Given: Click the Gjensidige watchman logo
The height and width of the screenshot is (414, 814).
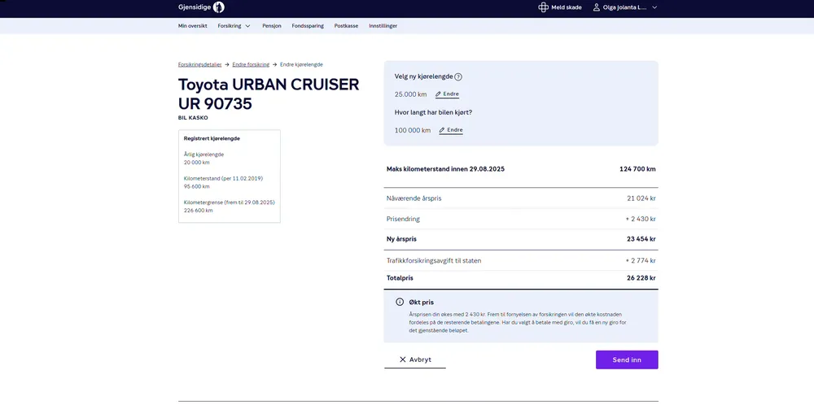Looking at the screenshot, I should point(218,7).
